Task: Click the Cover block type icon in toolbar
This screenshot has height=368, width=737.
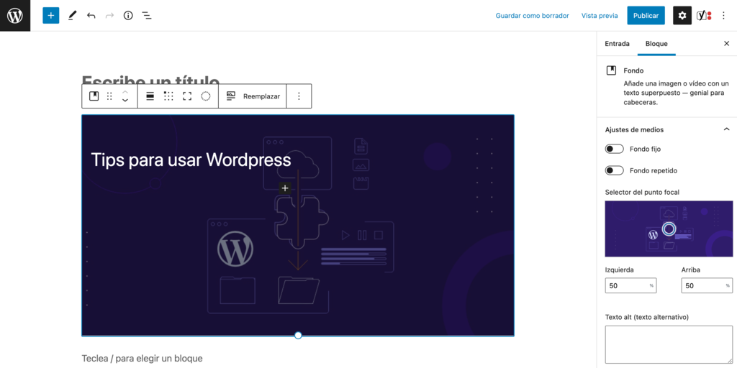Action: [x=94, y=96]
